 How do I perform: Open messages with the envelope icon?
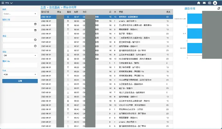[x=204, y=3]
